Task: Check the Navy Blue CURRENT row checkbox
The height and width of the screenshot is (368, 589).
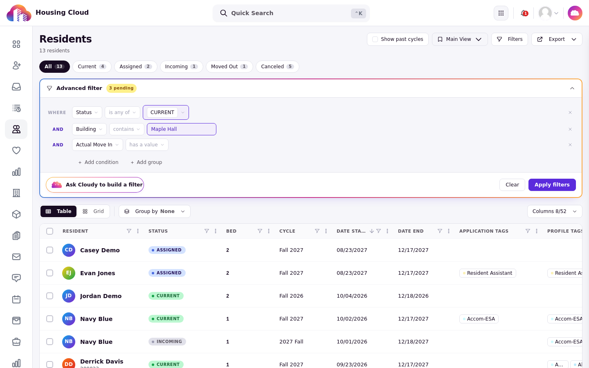Action: coord(50,319)
